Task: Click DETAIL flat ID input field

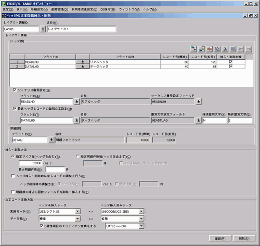Action: pyautogui.click(x=30, y=140)
